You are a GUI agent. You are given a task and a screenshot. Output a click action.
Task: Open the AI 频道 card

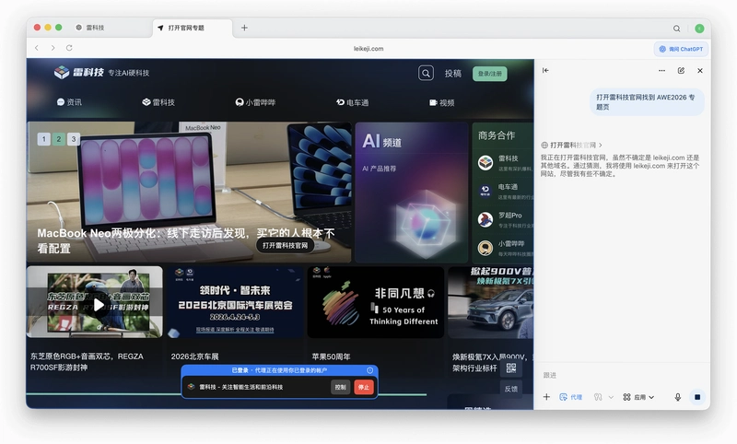412,193
